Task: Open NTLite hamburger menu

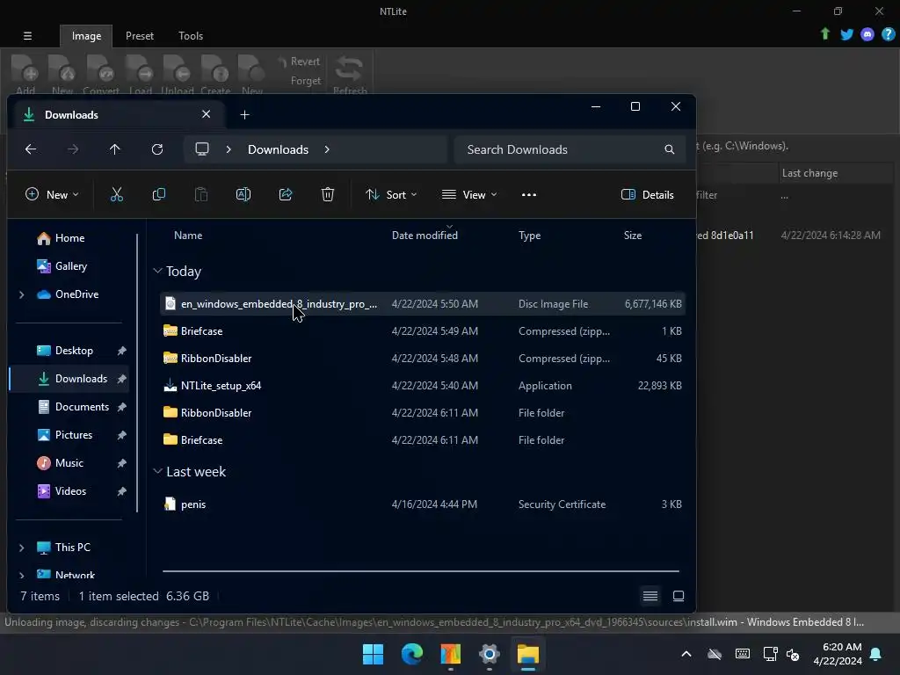Action: pos(27,35)
